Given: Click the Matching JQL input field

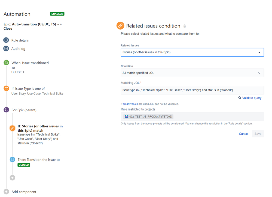Looking at the screenshot, I should (x=192, y=90).
